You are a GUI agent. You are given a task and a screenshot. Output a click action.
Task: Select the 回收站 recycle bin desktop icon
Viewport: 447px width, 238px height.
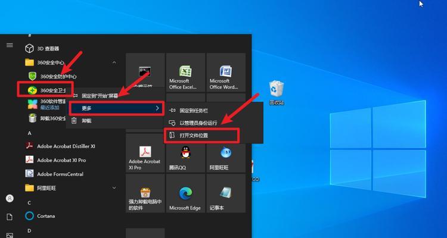(x=277, y=93)
